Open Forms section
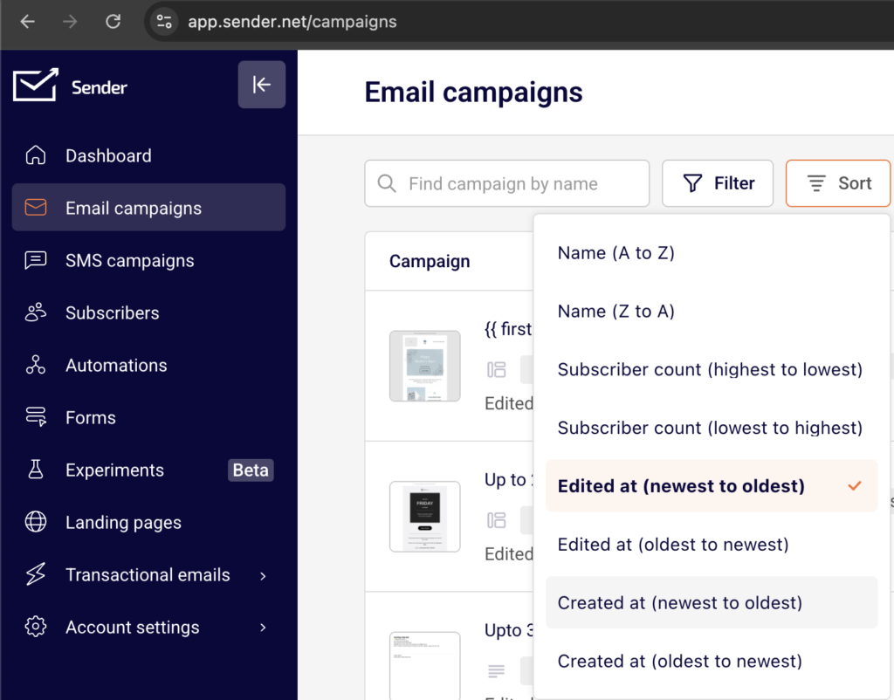This screenshot has width=894, height=700. [148, 418]
